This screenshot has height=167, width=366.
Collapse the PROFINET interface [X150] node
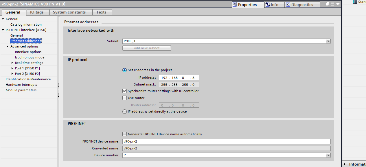pos(3,30)
